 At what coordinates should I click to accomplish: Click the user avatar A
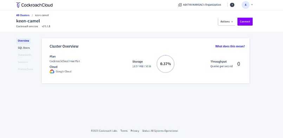click(245, 5)
